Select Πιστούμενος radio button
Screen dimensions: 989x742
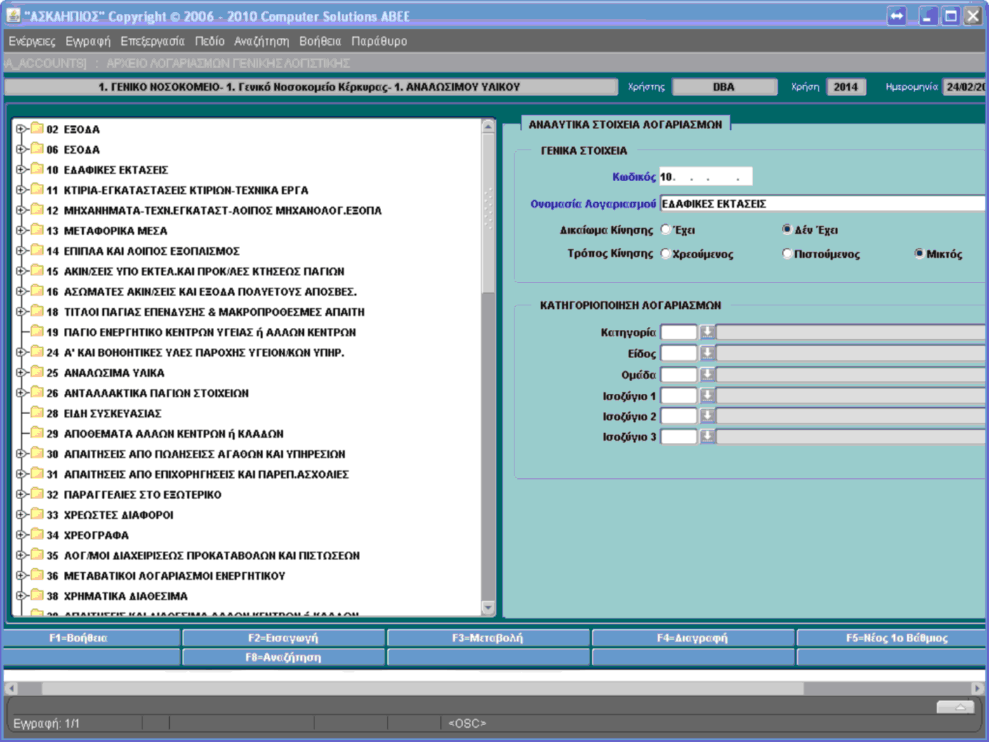[x=787, y=254]
